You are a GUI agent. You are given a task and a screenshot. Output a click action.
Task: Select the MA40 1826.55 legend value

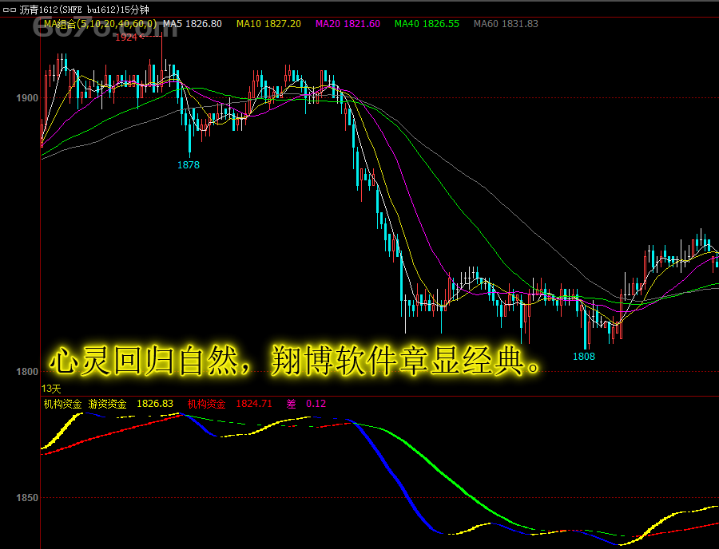pyautogui.click(x=427, y=24)
